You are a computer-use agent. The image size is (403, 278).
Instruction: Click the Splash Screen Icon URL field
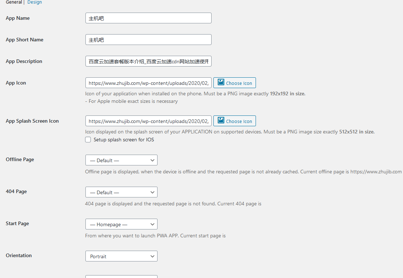point(148,121)
